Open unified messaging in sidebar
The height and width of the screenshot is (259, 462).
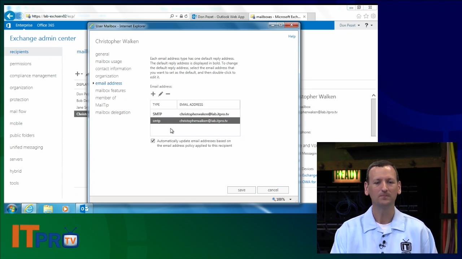tap(26, 147)
